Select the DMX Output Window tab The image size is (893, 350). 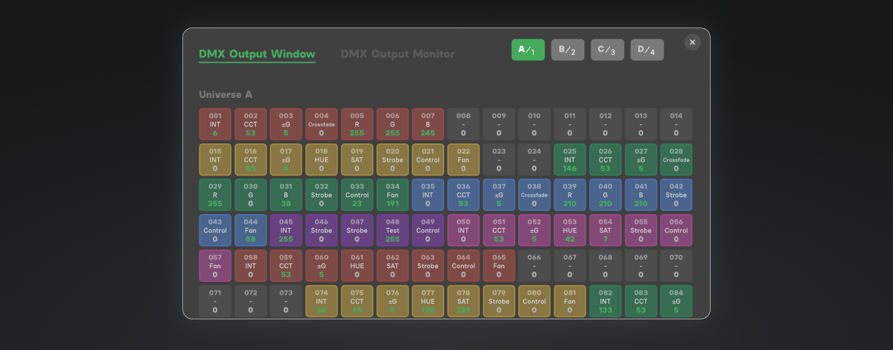[x=257, y=54]
